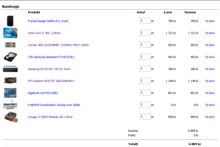Open the Gigabyte GA-P55-USB3 product link
The width and height of the screenshot is (220, 147).
pos(43,93)
